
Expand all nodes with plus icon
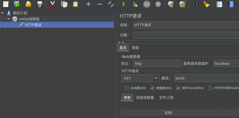pyautogui.click(x=88, y=4)
